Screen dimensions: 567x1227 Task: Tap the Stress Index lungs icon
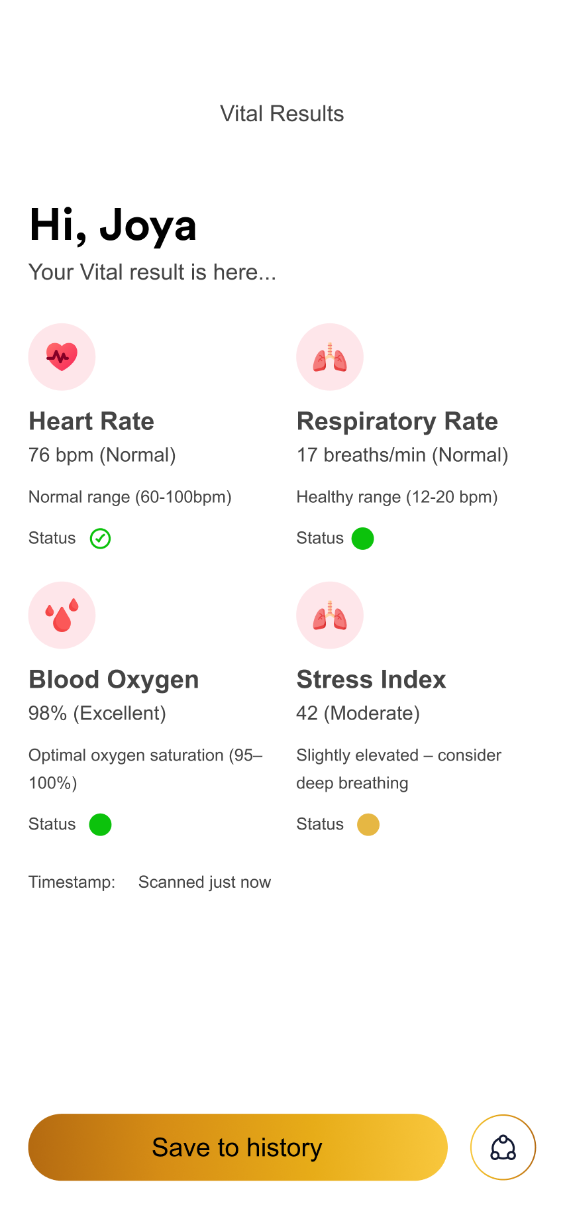click(x=330, y=615)
